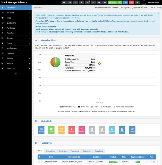Click the Overview Chart bar-chart icon

point(36,40)
